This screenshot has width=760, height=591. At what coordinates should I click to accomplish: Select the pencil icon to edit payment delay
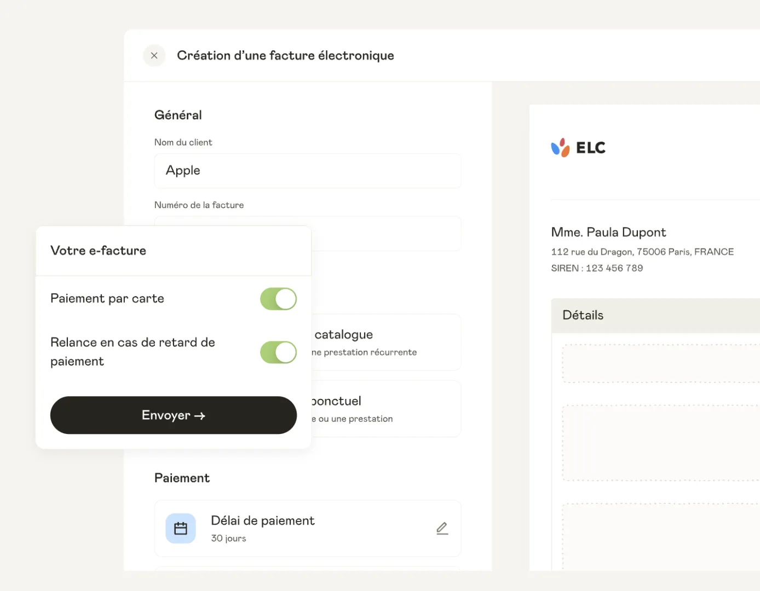click(x=442, y=528)
